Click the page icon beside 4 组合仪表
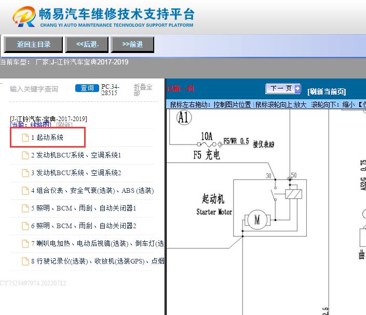 coord(25,191)
